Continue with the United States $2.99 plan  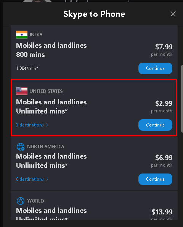(x=155, y=125)
